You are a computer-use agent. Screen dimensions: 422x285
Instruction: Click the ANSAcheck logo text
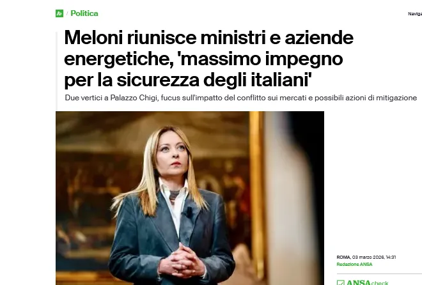[x=367, y=282]
